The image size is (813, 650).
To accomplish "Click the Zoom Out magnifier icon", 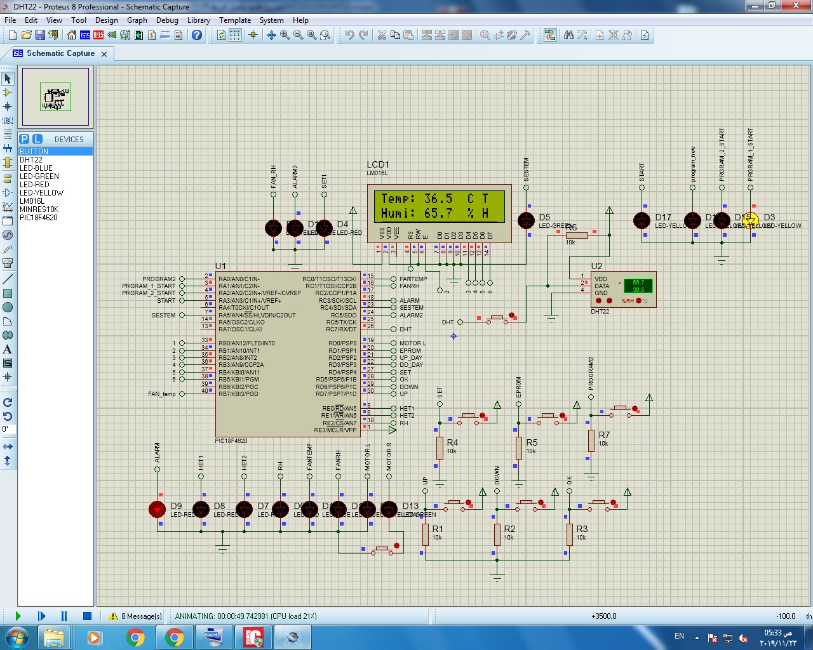I will (x=298, y=35).
